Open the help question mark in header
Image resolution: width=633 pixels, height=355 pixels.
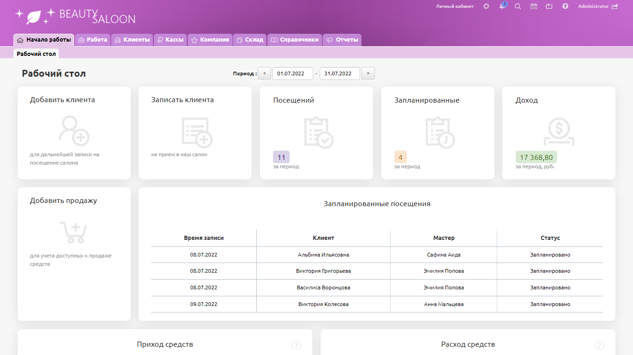coord(565,6)
